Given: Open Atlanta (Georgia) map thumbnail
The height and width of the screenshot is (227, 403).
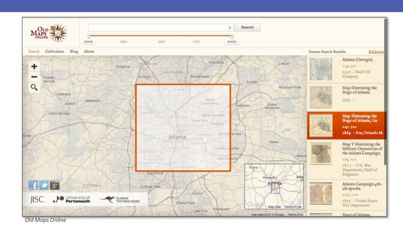Looking at the screenshot, I should 321,69.
